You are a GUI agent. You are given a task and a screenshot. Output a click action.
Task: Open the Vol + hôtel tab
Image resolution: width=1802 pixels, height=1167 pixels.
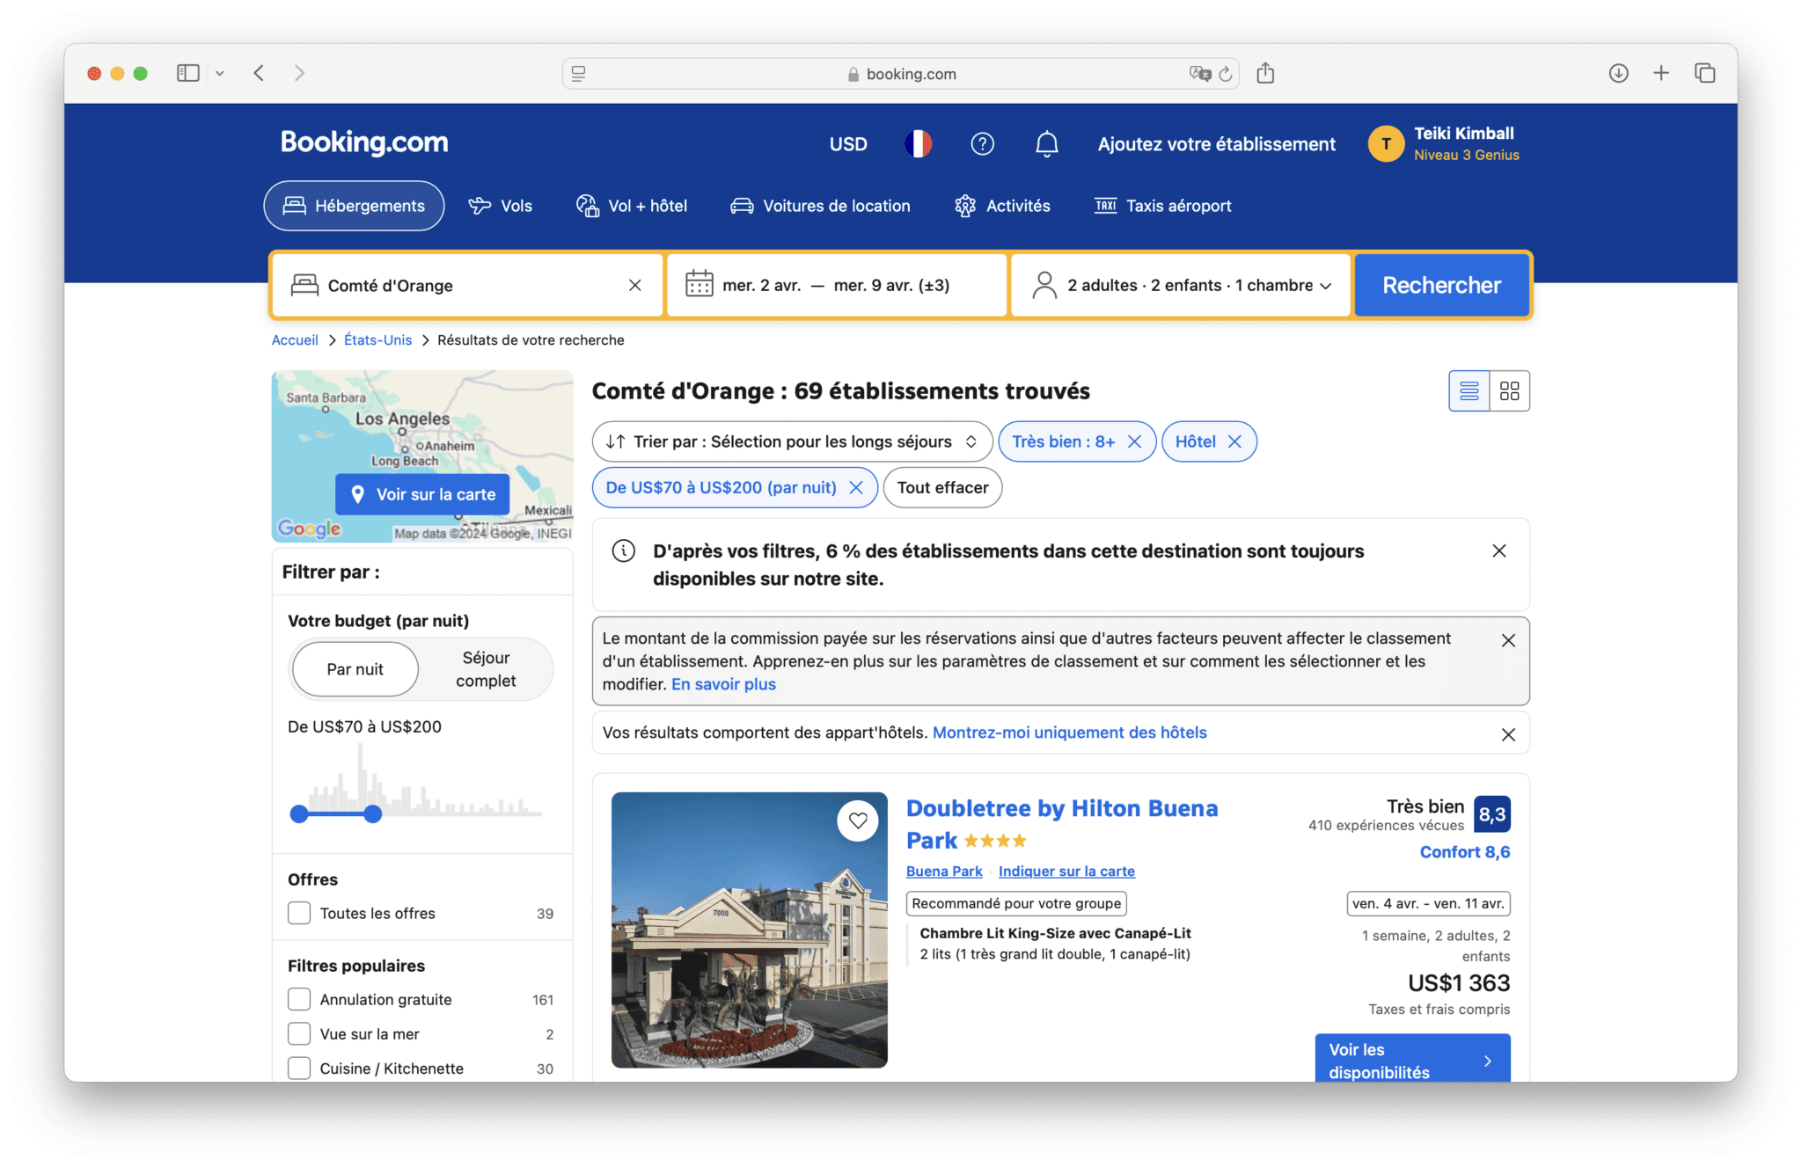tap(632, 206)
